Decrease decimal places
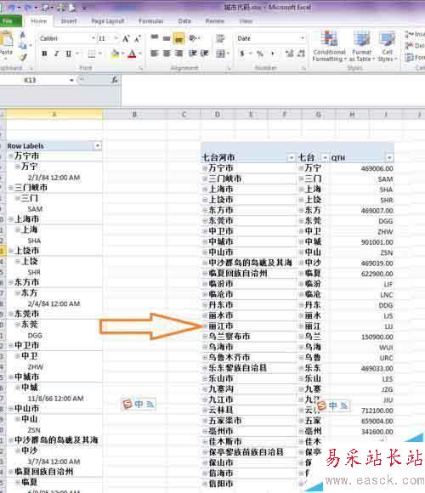The height and width of the screenshot is (493, 425). 301,54
